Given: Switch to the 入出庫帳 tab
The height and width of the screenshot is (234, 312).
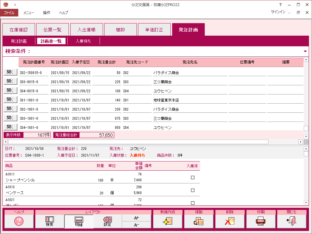Looking at the screenshot, I should (x=87, y=30).
